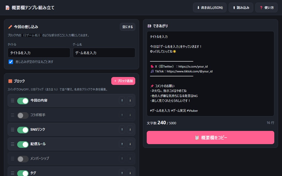Click drag handle of 配信ルール row

tap(12, 144)
